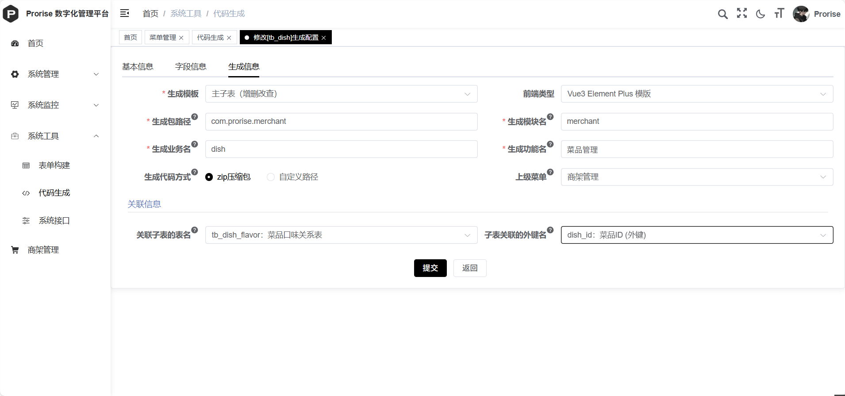Click the 返回 button
Image resolution: width=845 pixels, height=396 pixels.
470,268
